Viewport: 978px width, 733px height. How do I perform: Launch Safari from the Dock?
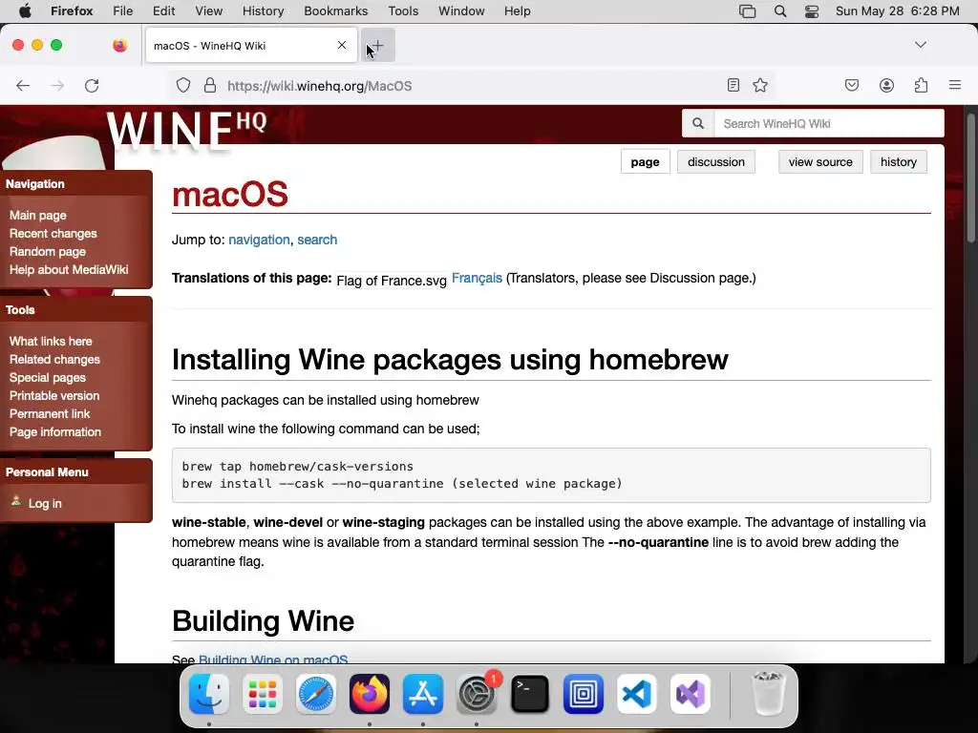(315, 694)
